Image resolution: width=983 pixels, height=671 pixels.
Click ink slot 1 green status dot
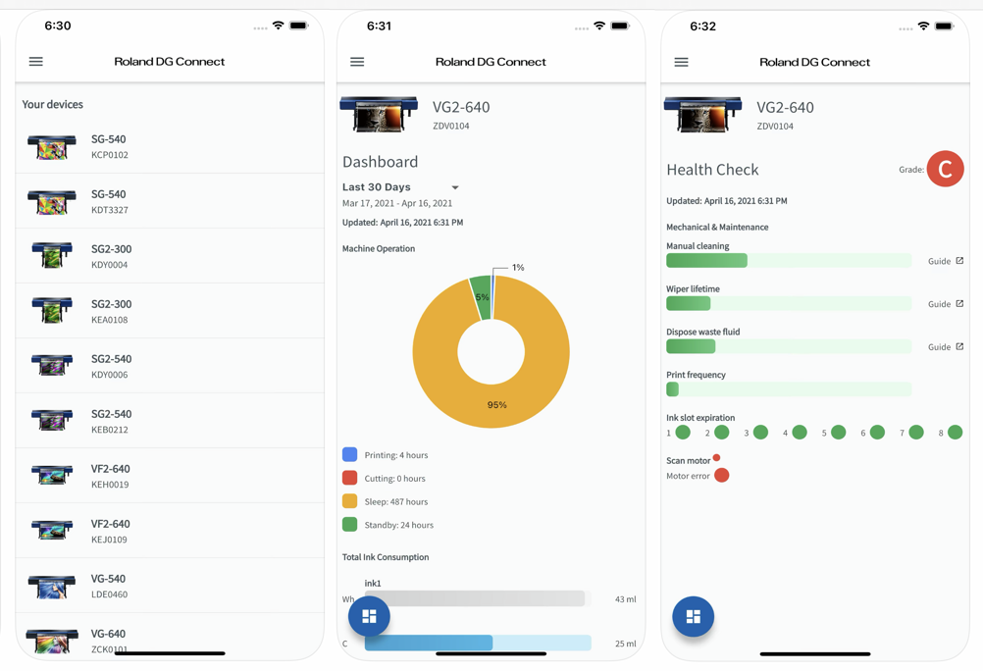(x=684, y=432)
